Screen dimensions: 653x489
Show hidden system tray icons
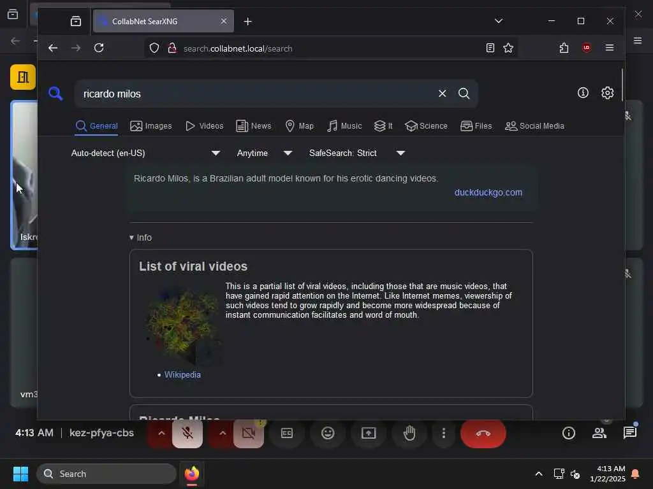(x=538, y=474)
